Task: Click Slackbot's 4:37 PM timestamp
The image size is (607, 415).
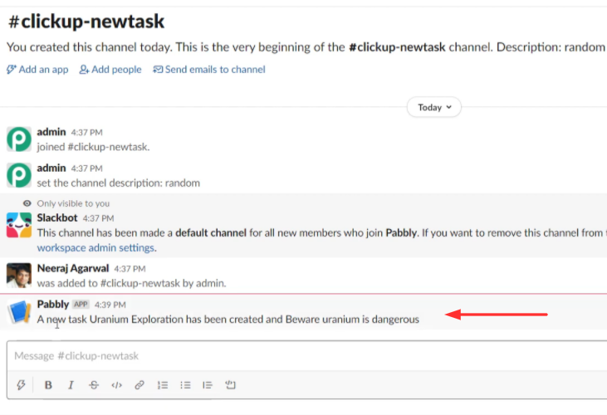Action: point(98,218)
